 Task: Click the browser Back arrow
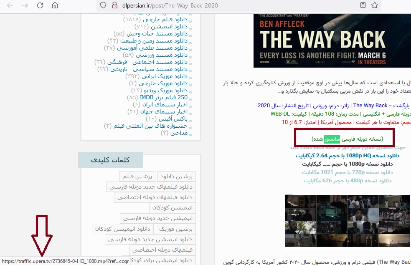coord(10,5)
